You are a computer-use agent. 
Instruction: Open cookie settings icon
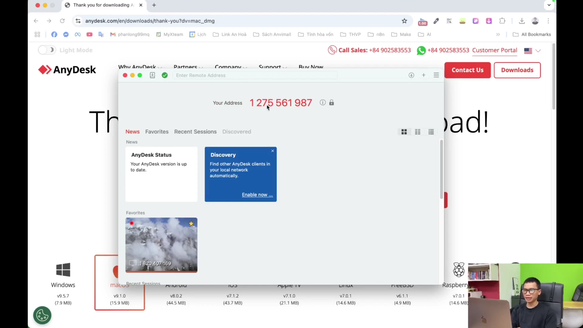point(42,315)
